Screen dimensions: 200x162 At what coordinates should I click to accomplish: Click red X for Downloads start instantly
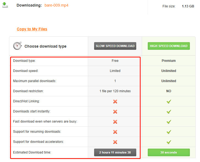[115, 112]
